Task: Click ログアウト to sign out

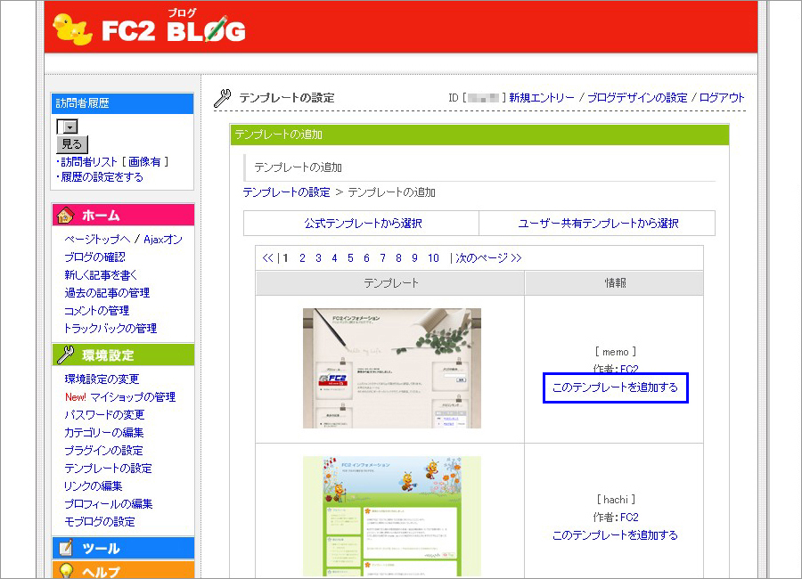Action: (x=722, y=98)
